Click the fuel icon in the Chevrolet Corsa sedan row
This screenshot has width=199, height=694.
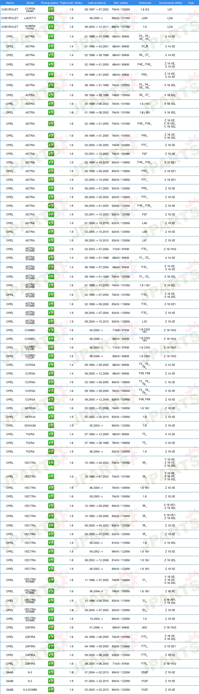[51, 9]
